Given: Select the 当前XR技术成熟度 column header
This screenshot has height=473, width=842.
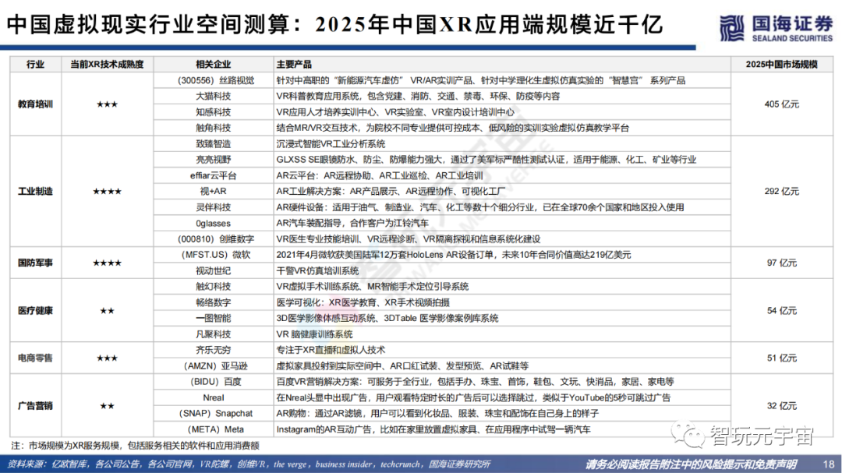Looking at the screenshot, I should click(x=107, y=65).
